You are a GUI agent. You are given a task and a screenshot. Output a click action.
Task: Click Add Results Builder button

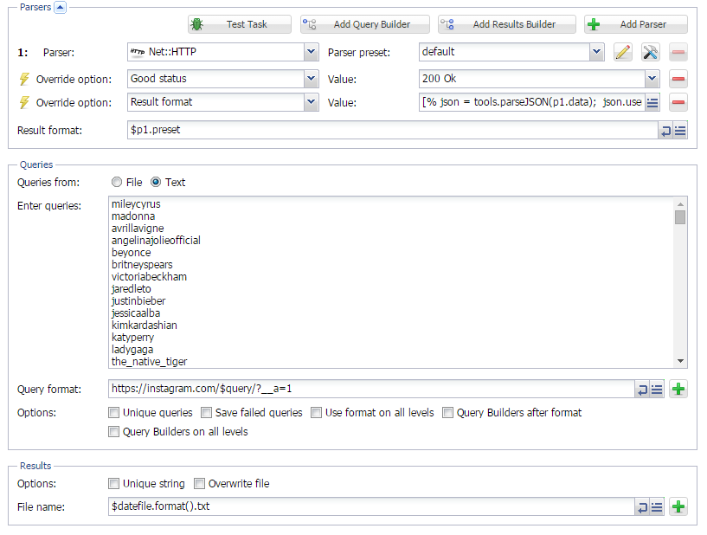click(x=507, y=24)
